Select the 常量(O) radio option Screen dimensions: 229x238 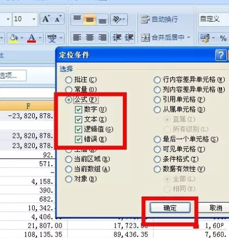[x=81, y=89]
